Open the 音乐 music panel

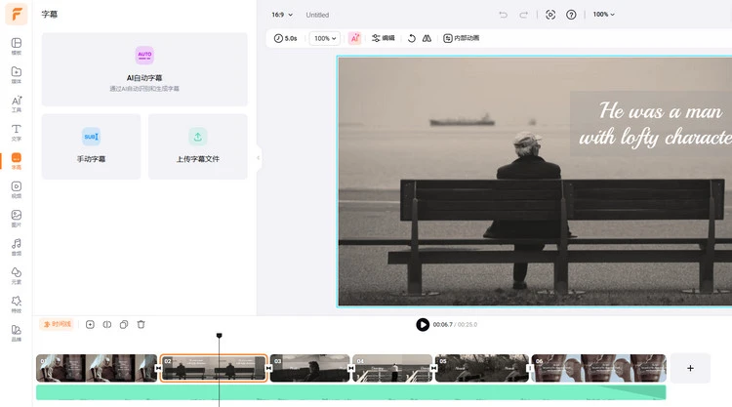17,247
